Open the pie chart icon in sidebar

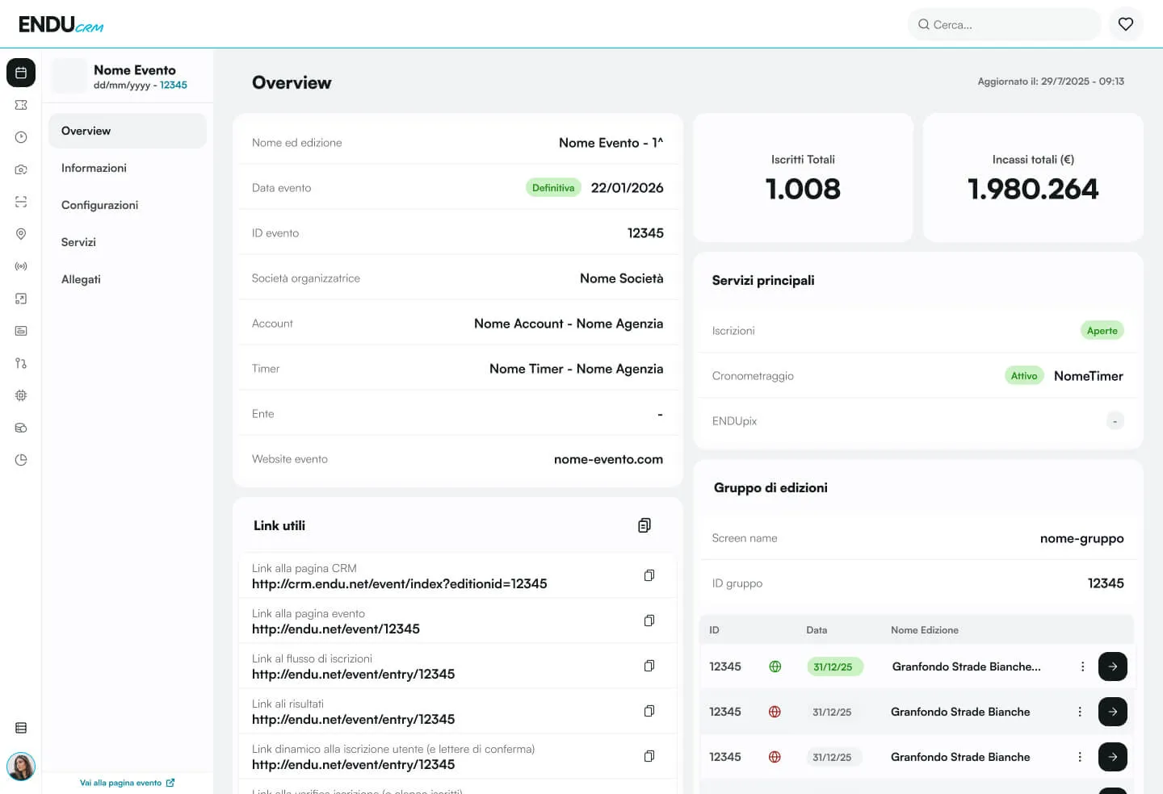tap(21, 460)
